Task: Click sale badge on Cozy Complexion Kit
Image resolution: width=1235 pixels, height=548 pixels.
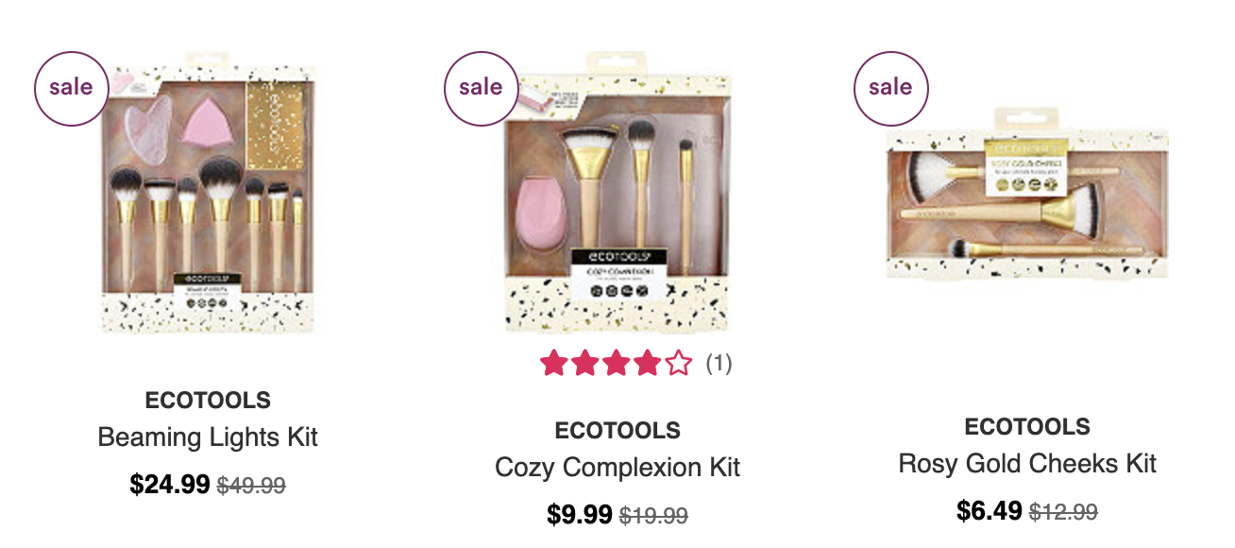Action: coord(482,89)
